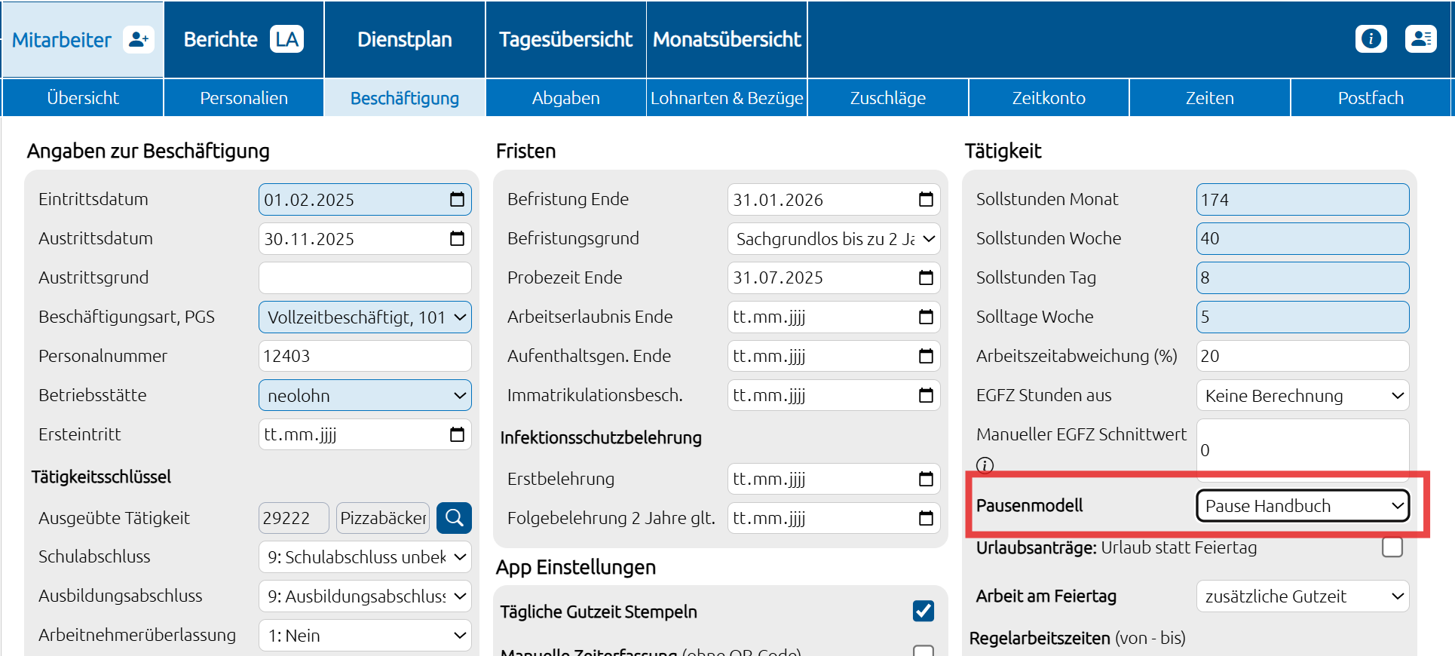The image size is (1455, 656).
Task: Click the Personalnummer input field
Action: pyautogui.click(x=365, y=357)
